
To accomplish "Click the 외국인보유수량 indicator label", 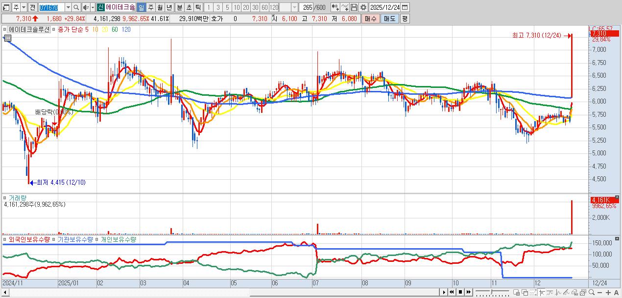I will (29, 239).
